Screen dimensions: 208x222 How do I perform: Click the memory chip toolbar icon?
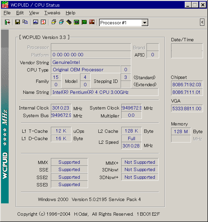[x=69, y=22]
